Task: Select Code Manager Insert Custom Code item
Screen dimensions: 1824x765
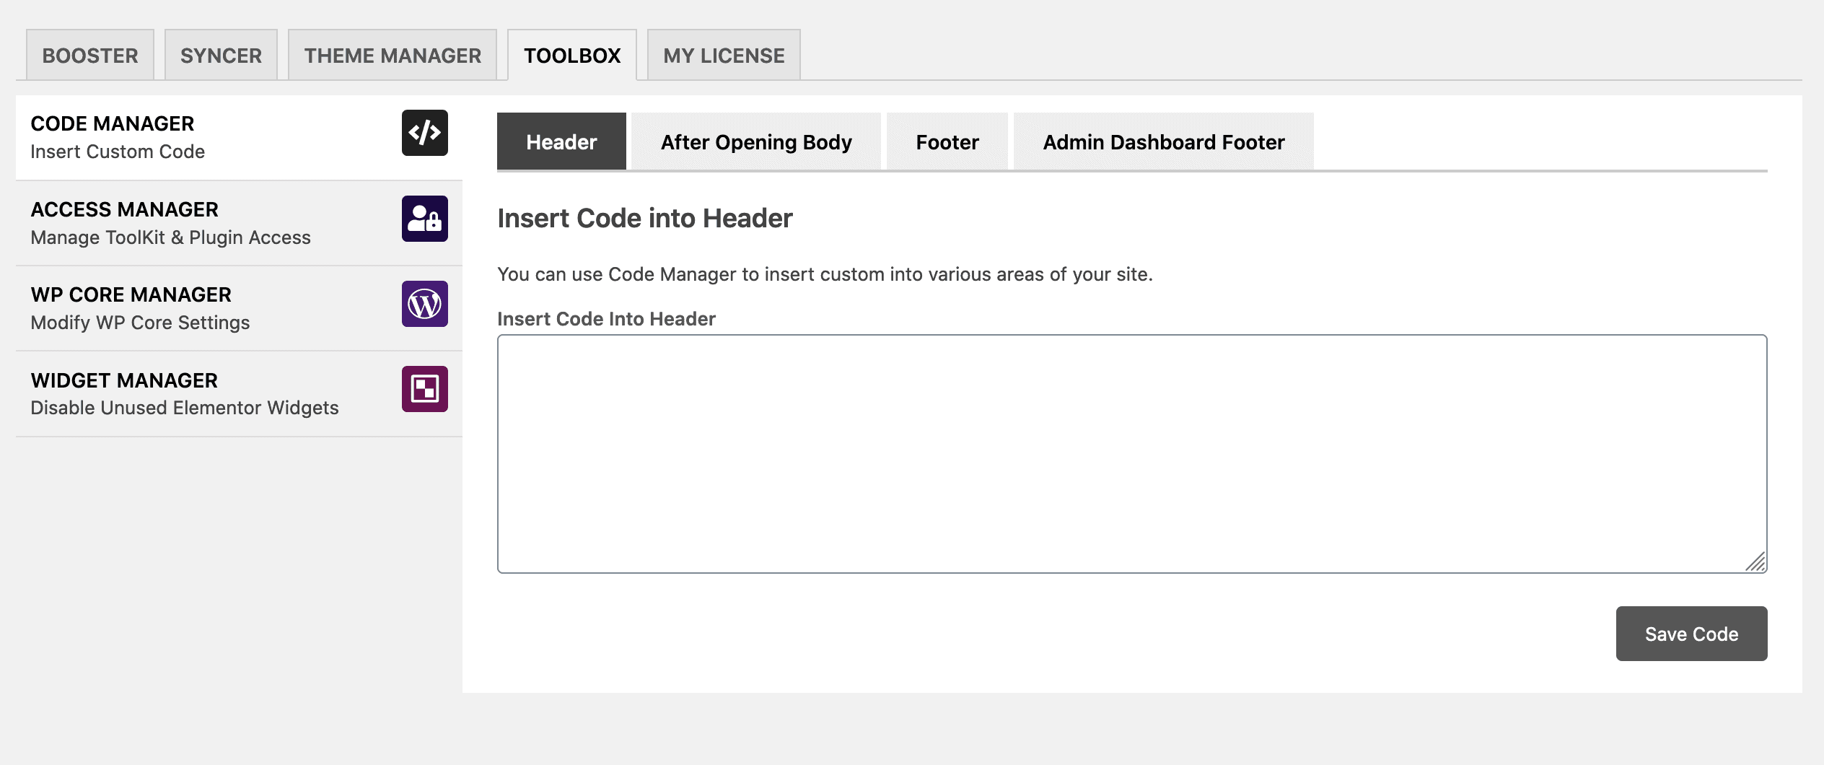Action: click(239, 137)
